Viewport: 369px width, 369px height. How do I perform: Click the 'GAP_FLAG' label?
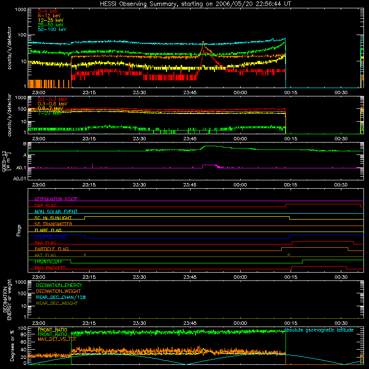click(45, 205)
